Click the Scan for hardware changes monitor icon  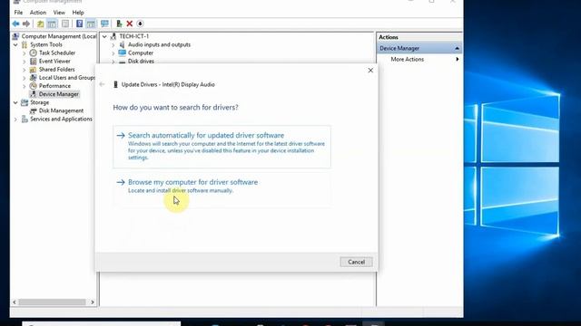pos(104,24)
